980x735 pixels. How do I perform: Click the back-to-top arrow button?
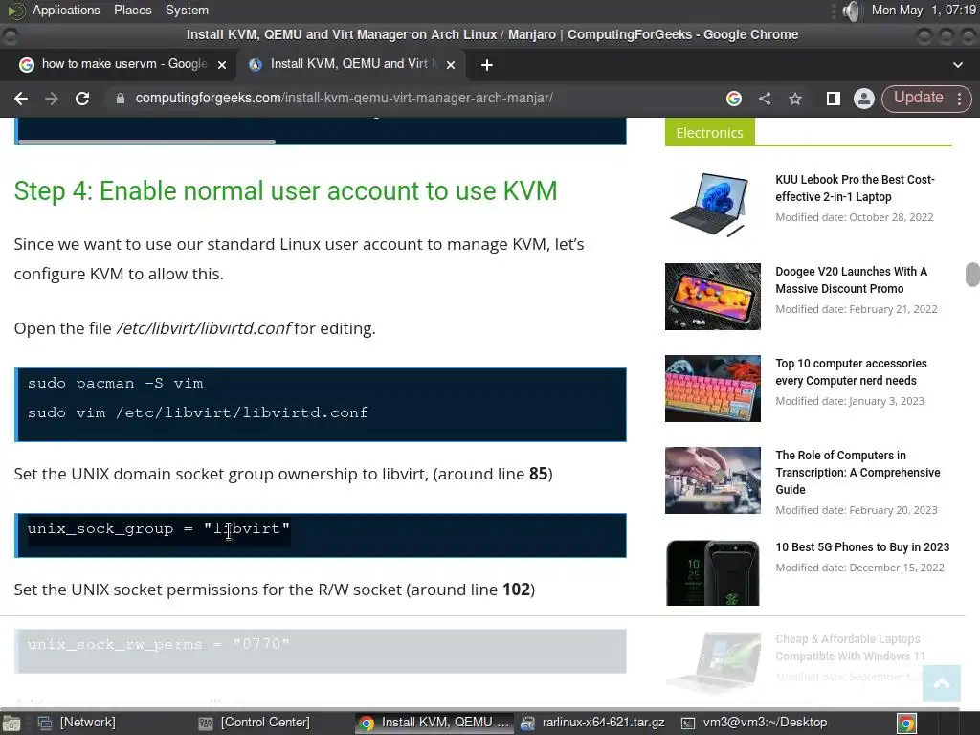click(942, 683)
